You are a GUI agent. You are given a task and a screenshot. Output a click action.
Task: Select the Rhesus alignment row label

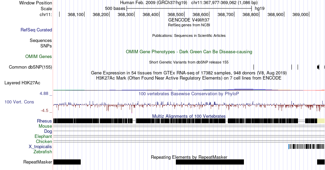point(44,121)
